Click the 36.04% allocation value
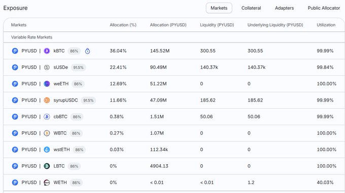Image resolution: width=345 pixels, height=193 pixels. click(118, 51)
